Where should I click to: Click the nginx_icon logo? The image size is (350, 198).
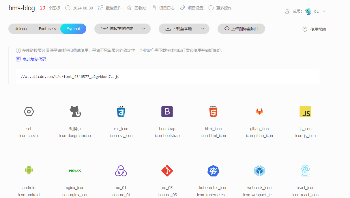point(75,171)
